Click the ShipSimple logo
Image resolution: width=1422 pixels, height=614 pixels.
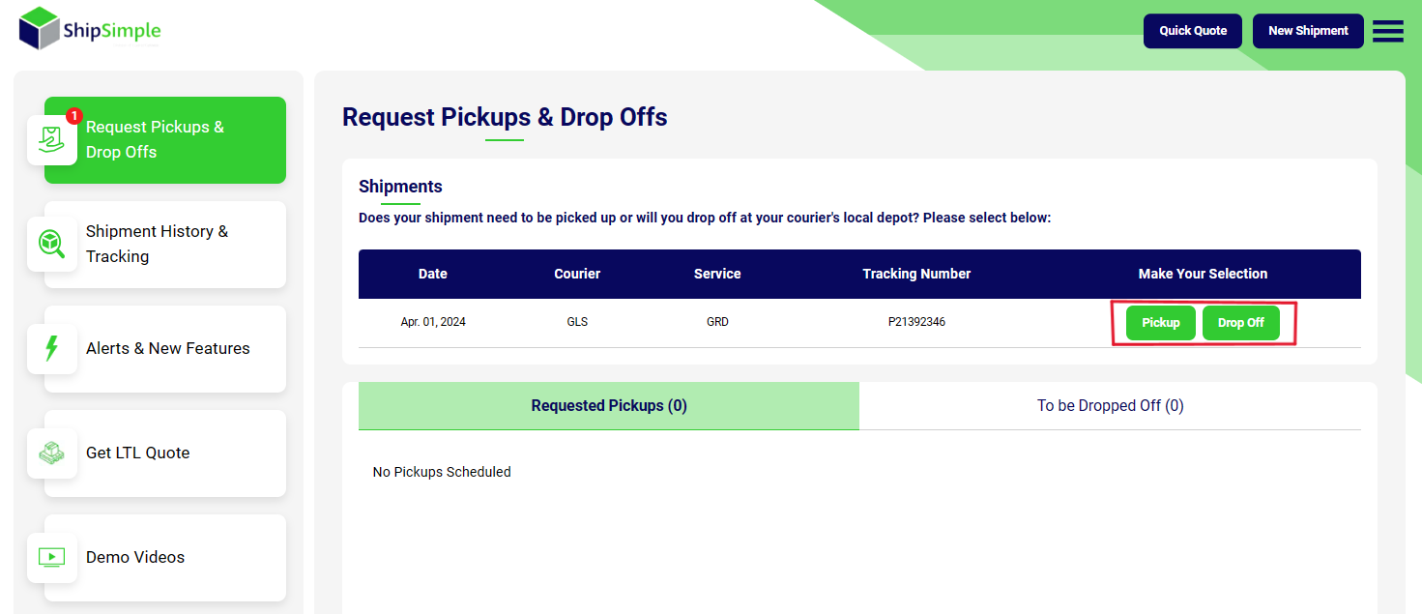tap(90, 29)
